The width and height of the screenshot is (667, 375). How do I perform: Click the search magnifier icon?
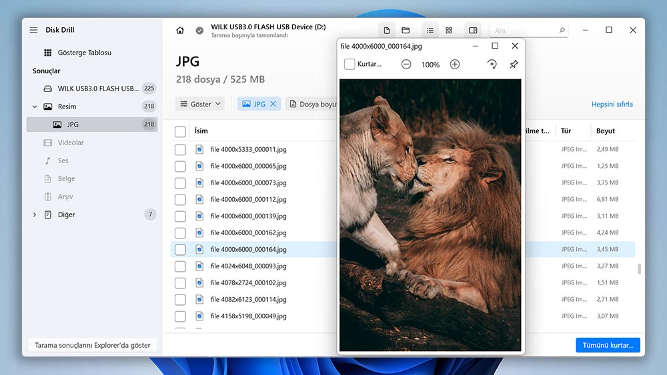[x=562, y=30]
